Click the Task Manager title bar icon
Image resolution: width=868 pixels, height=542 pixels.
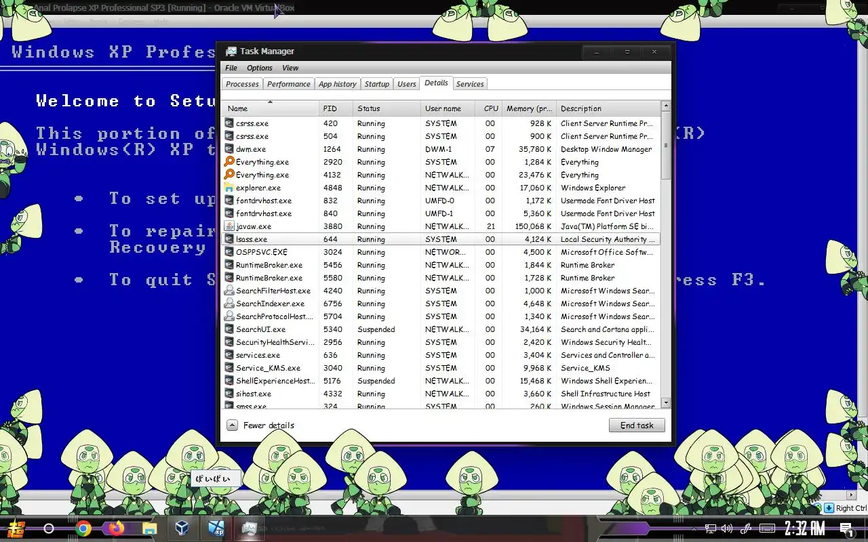[x=231, y=51]
